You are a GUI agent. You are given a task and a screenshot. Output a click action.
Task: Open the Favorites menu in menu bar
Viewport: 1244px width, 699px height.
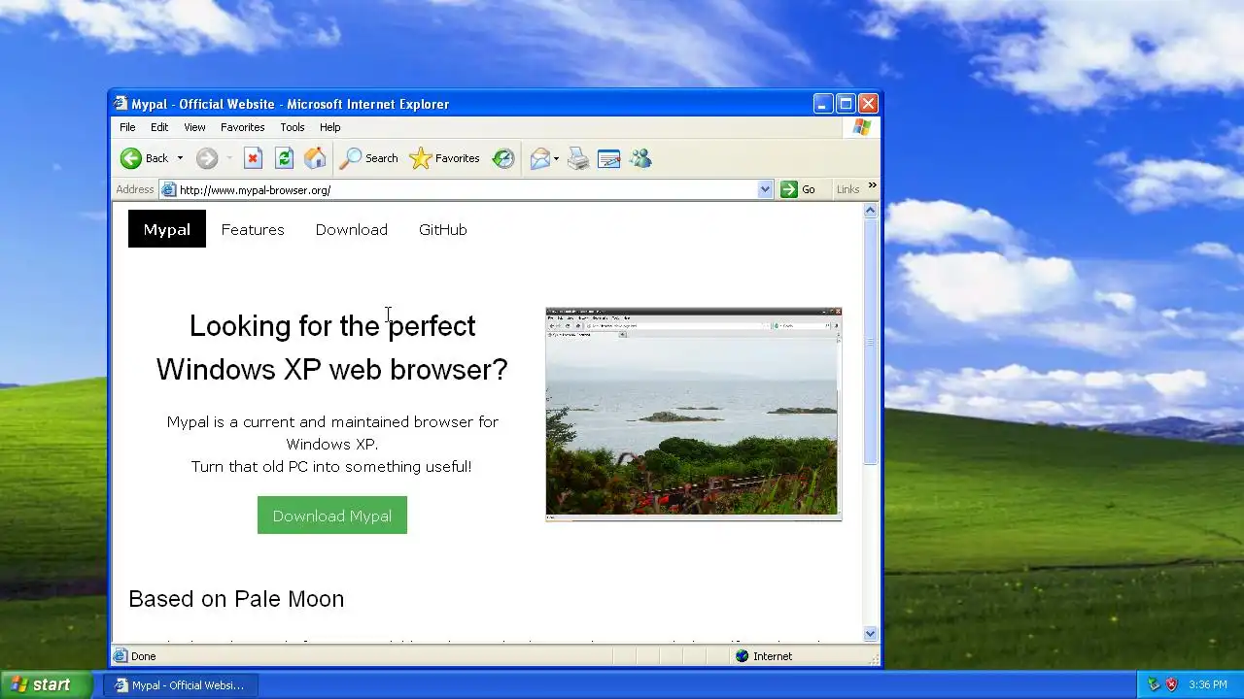pyautogui.click(x=242, y=127)
